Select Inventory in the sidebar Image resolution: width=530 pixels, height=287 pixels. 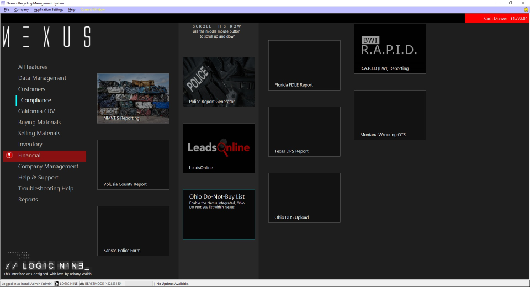point(30,145)
